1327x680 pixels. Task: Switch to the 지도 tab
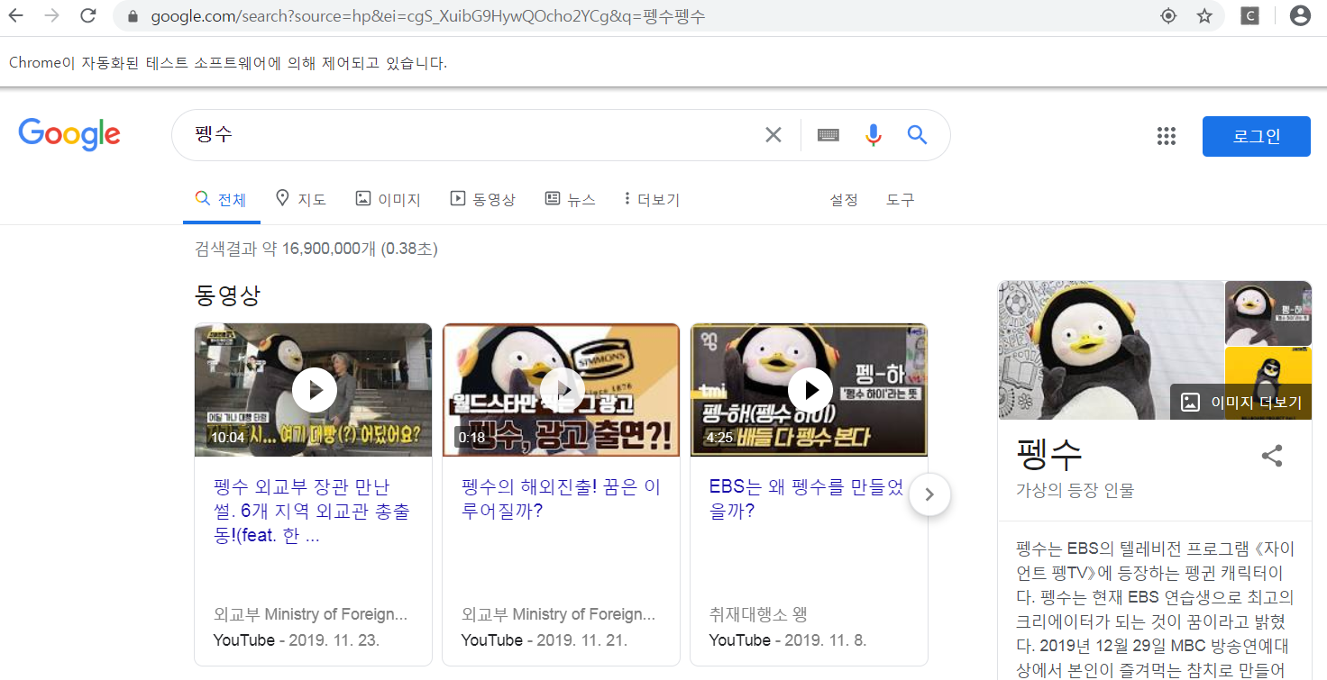pyautogui.click(x=301, y=200)
